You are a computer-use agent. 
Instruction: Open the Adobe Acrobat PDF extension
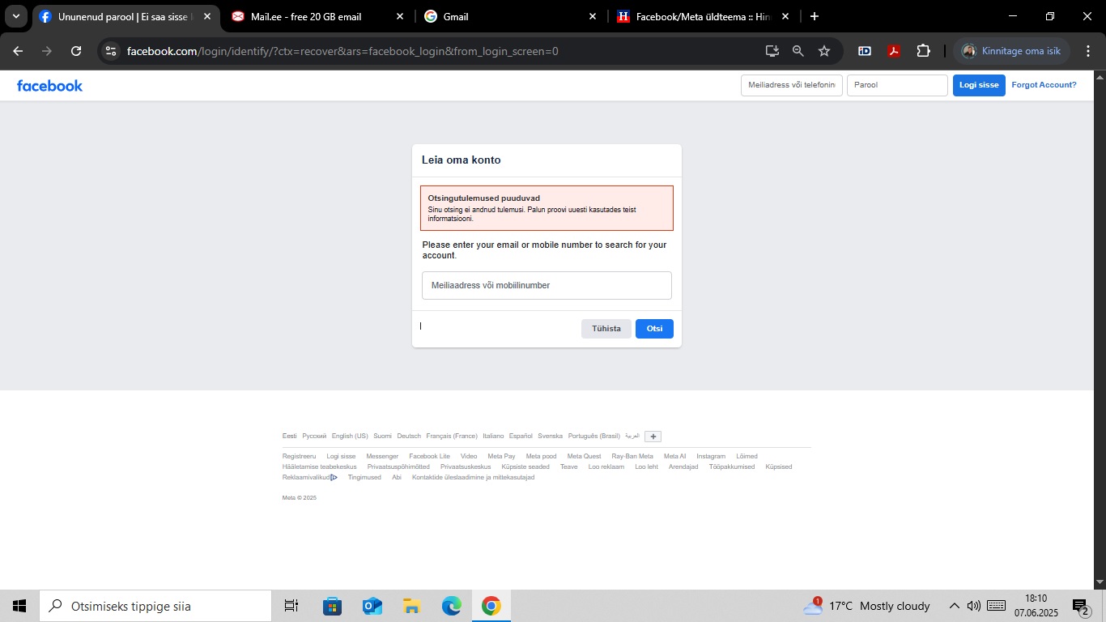coord(894,51)
